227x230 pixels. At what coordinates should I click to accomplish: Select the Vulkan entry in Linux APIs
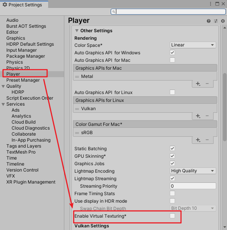pyautogui.click(x=145, y=109)
